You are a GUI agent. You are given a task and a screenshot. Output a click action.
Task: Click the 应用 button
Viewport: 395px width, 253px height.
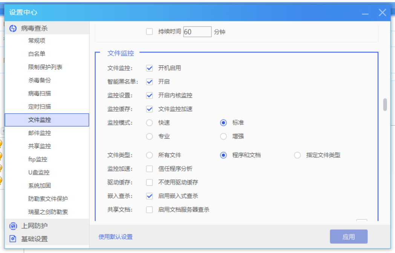coord(349,237)
